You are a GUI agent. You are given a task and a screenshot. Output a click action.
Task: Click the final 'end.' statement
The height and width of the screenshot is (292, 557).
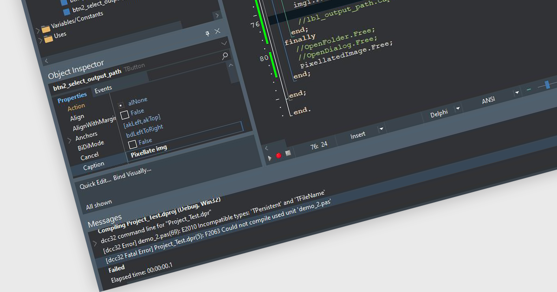pos(302,111)
